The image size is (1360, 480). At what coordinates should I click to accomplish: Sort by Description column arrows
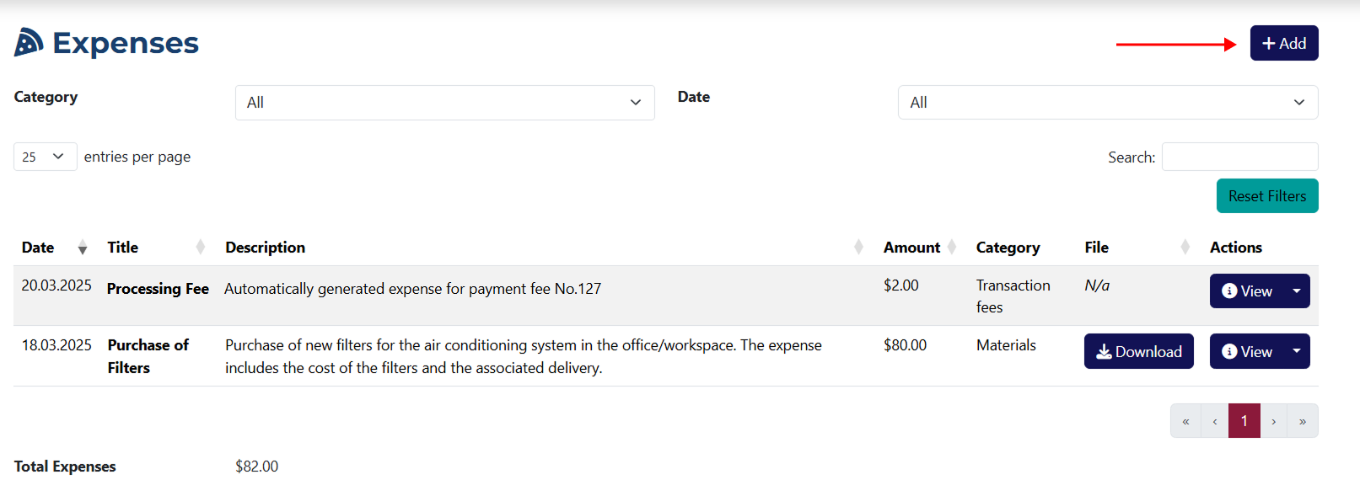858,248
